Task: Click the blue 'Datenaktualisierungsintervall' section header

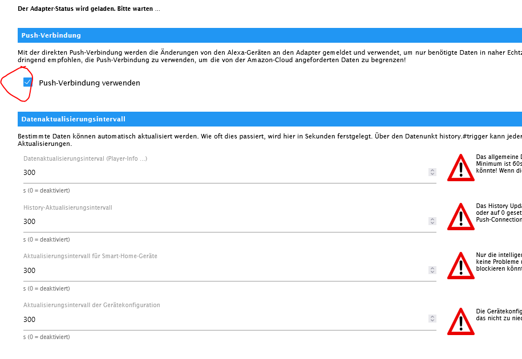Action: (x=269, y=119)
